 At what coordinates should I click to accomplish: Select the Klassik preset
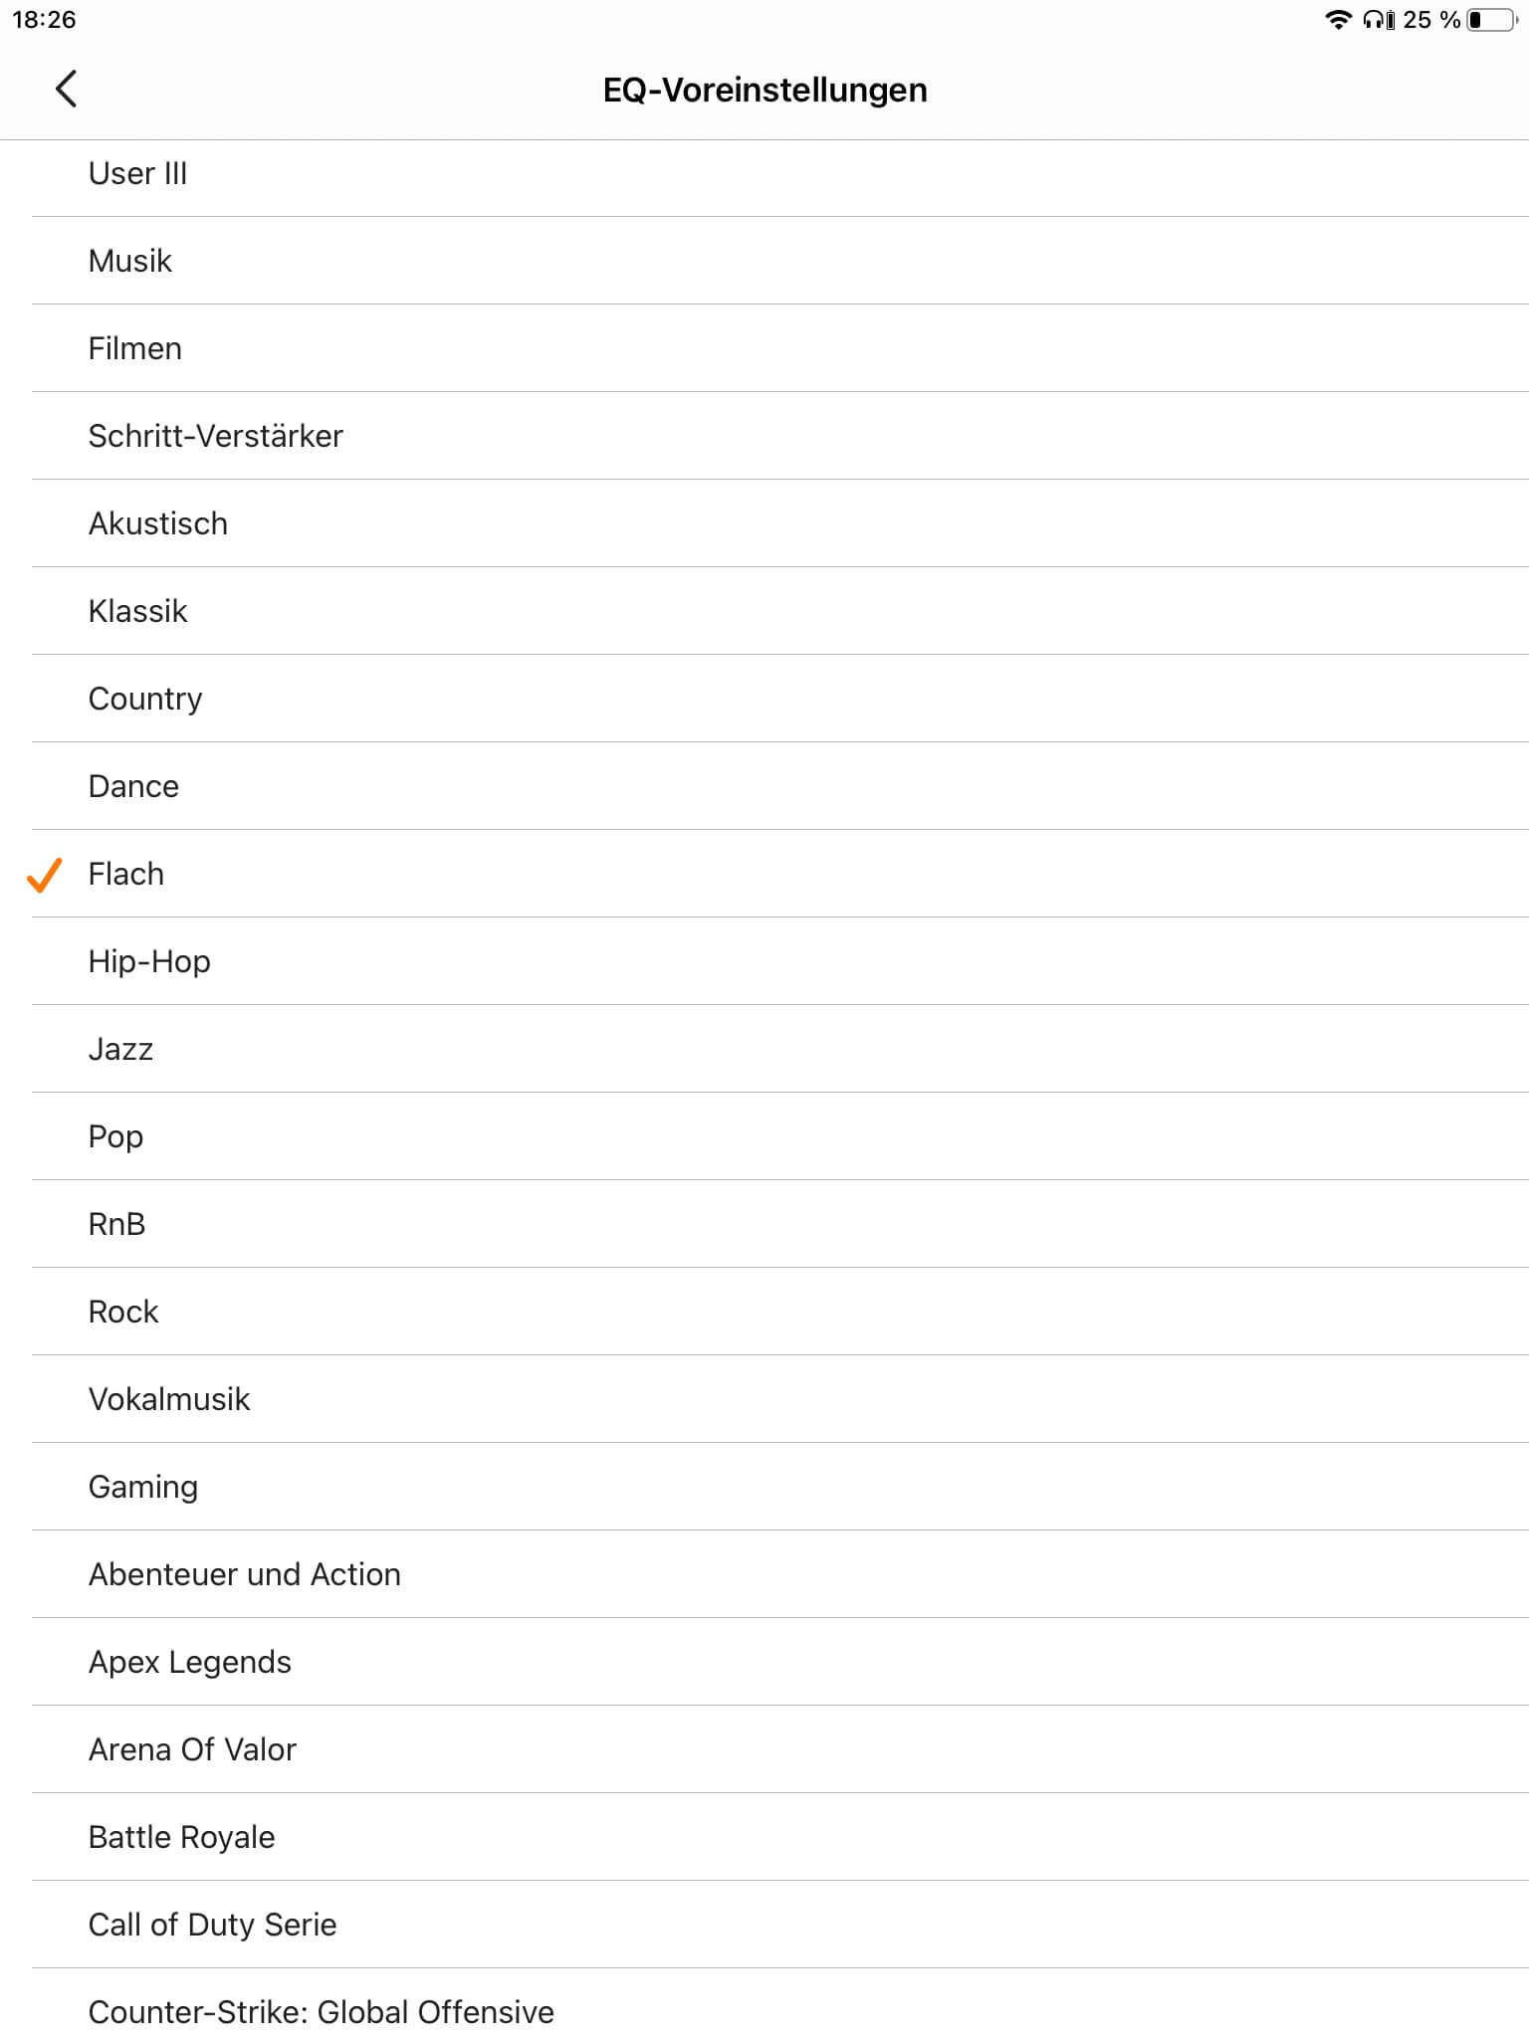tap(137, 611)
